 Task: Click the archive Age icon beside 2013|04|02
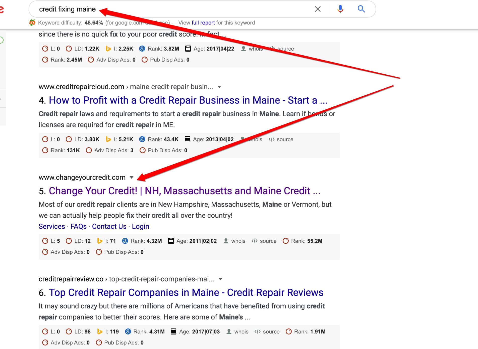click(187, 139)
